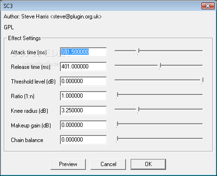Click the Makeup gain slider handle
The image size is (217, 176).
coord(117,124)
